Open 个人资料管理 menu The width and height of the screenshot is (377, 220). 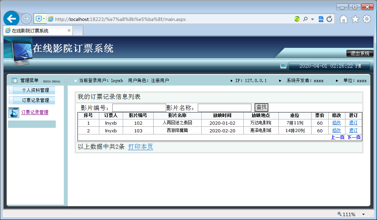pyautogui.click(x=32, y=90)
